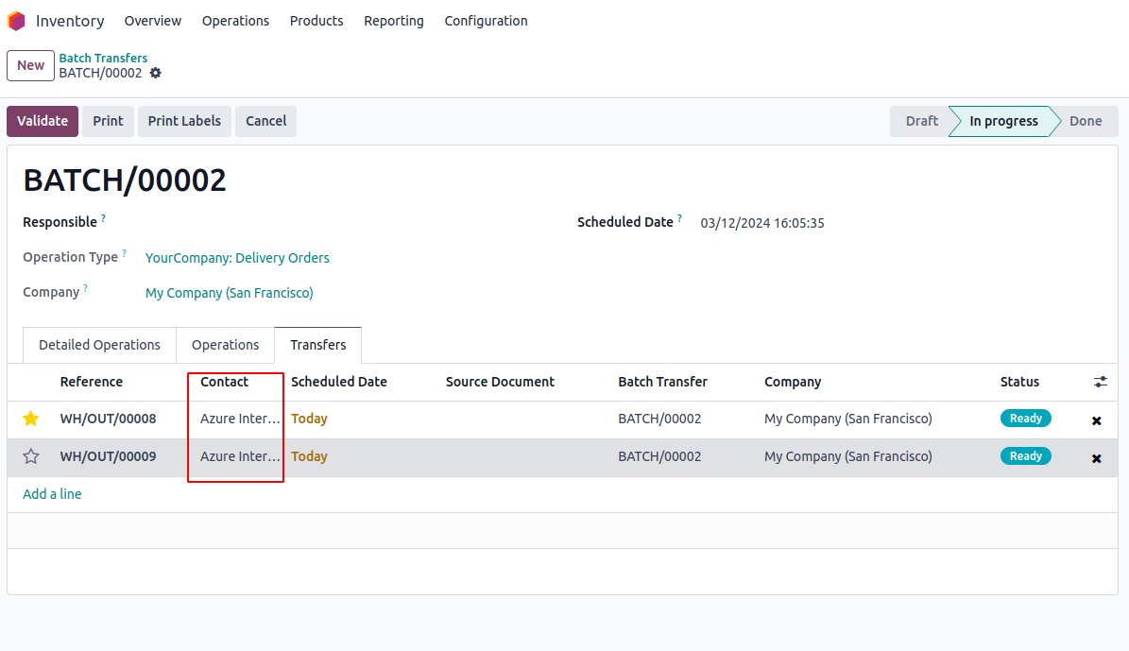Open the Reporting menu
Image resolution: width=1129 pixels, height=651 pixels.
click(x=393, y=21)
